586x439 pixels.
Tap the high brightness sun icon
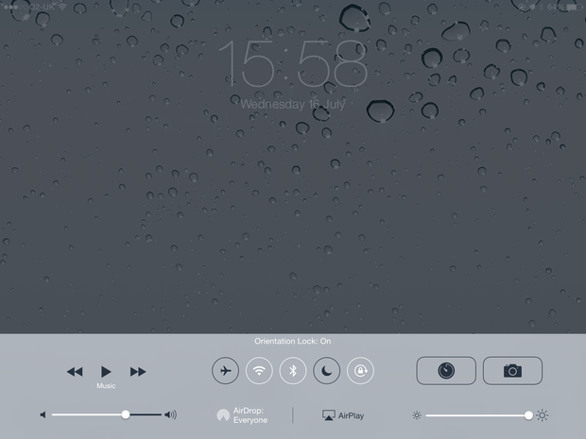tap(543, 415)
